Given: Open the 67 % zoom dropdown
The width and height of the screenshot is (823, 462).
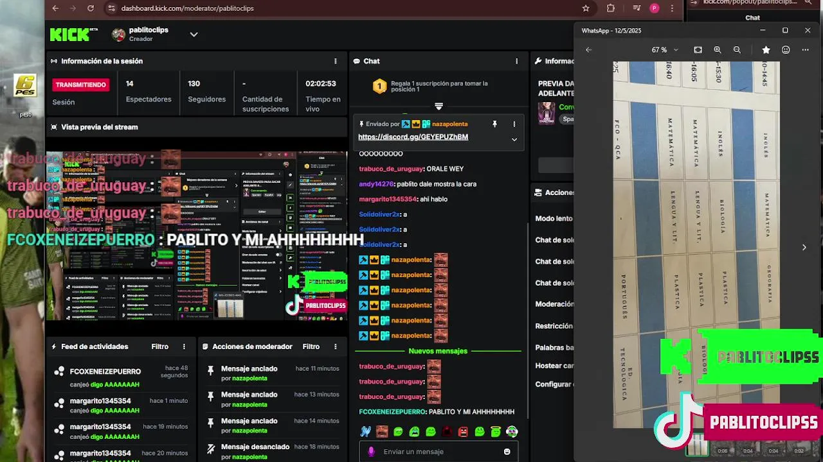Looking at the screenshot, I should pyautogui.click(x=665, y=49).
